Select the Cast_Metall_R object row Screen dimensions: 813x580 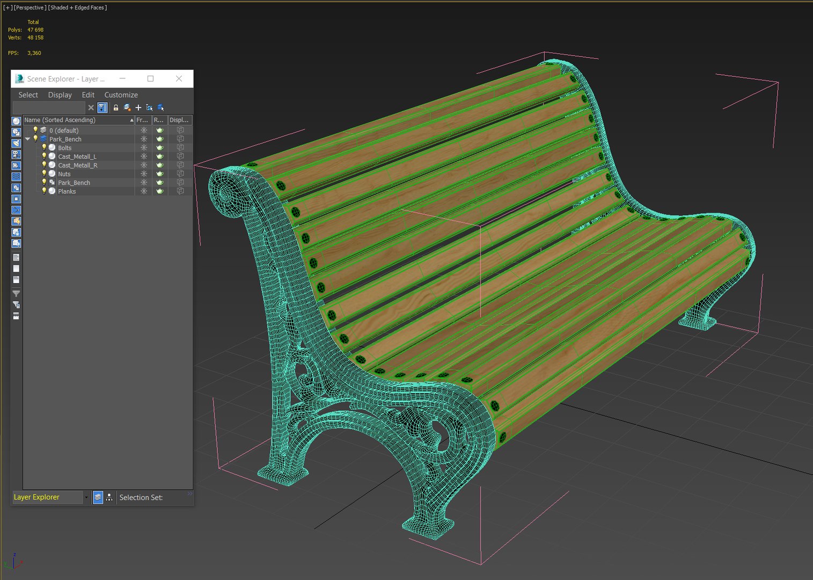pyautogui.click(x=107, y=165)
